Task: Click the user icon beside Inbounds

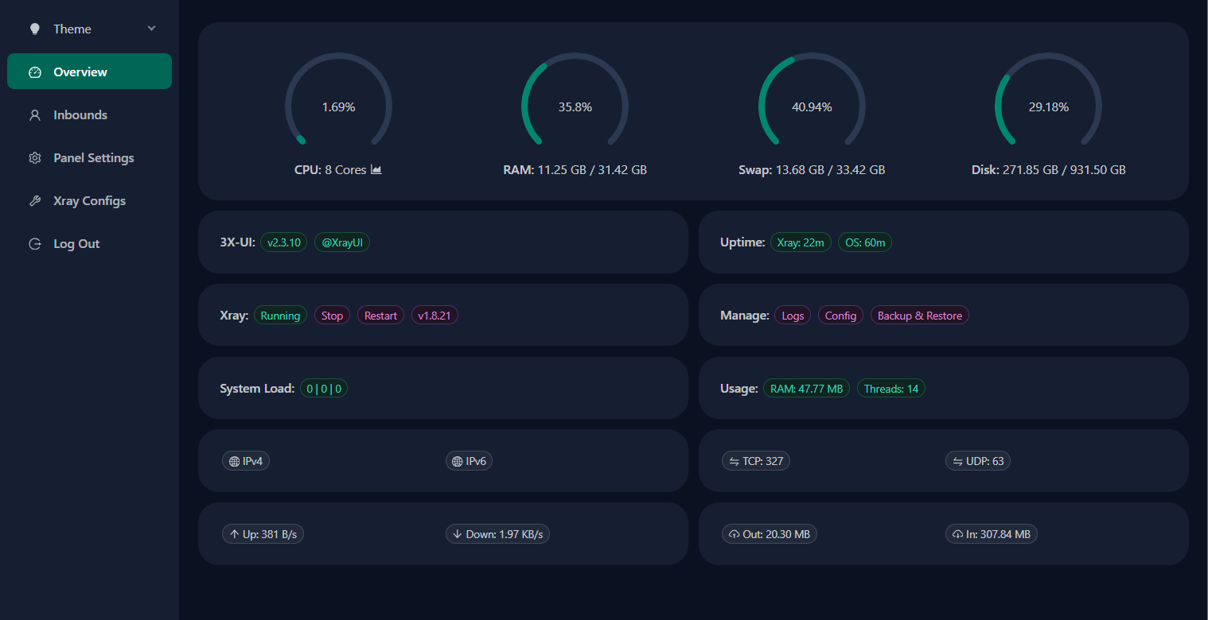Action: click(x=34, y=115)
